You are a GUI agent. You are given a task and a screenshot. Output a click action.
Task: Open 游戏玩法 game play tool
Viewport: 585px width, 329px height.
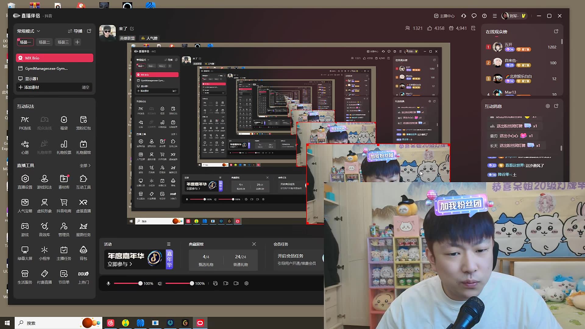(44, 182)
